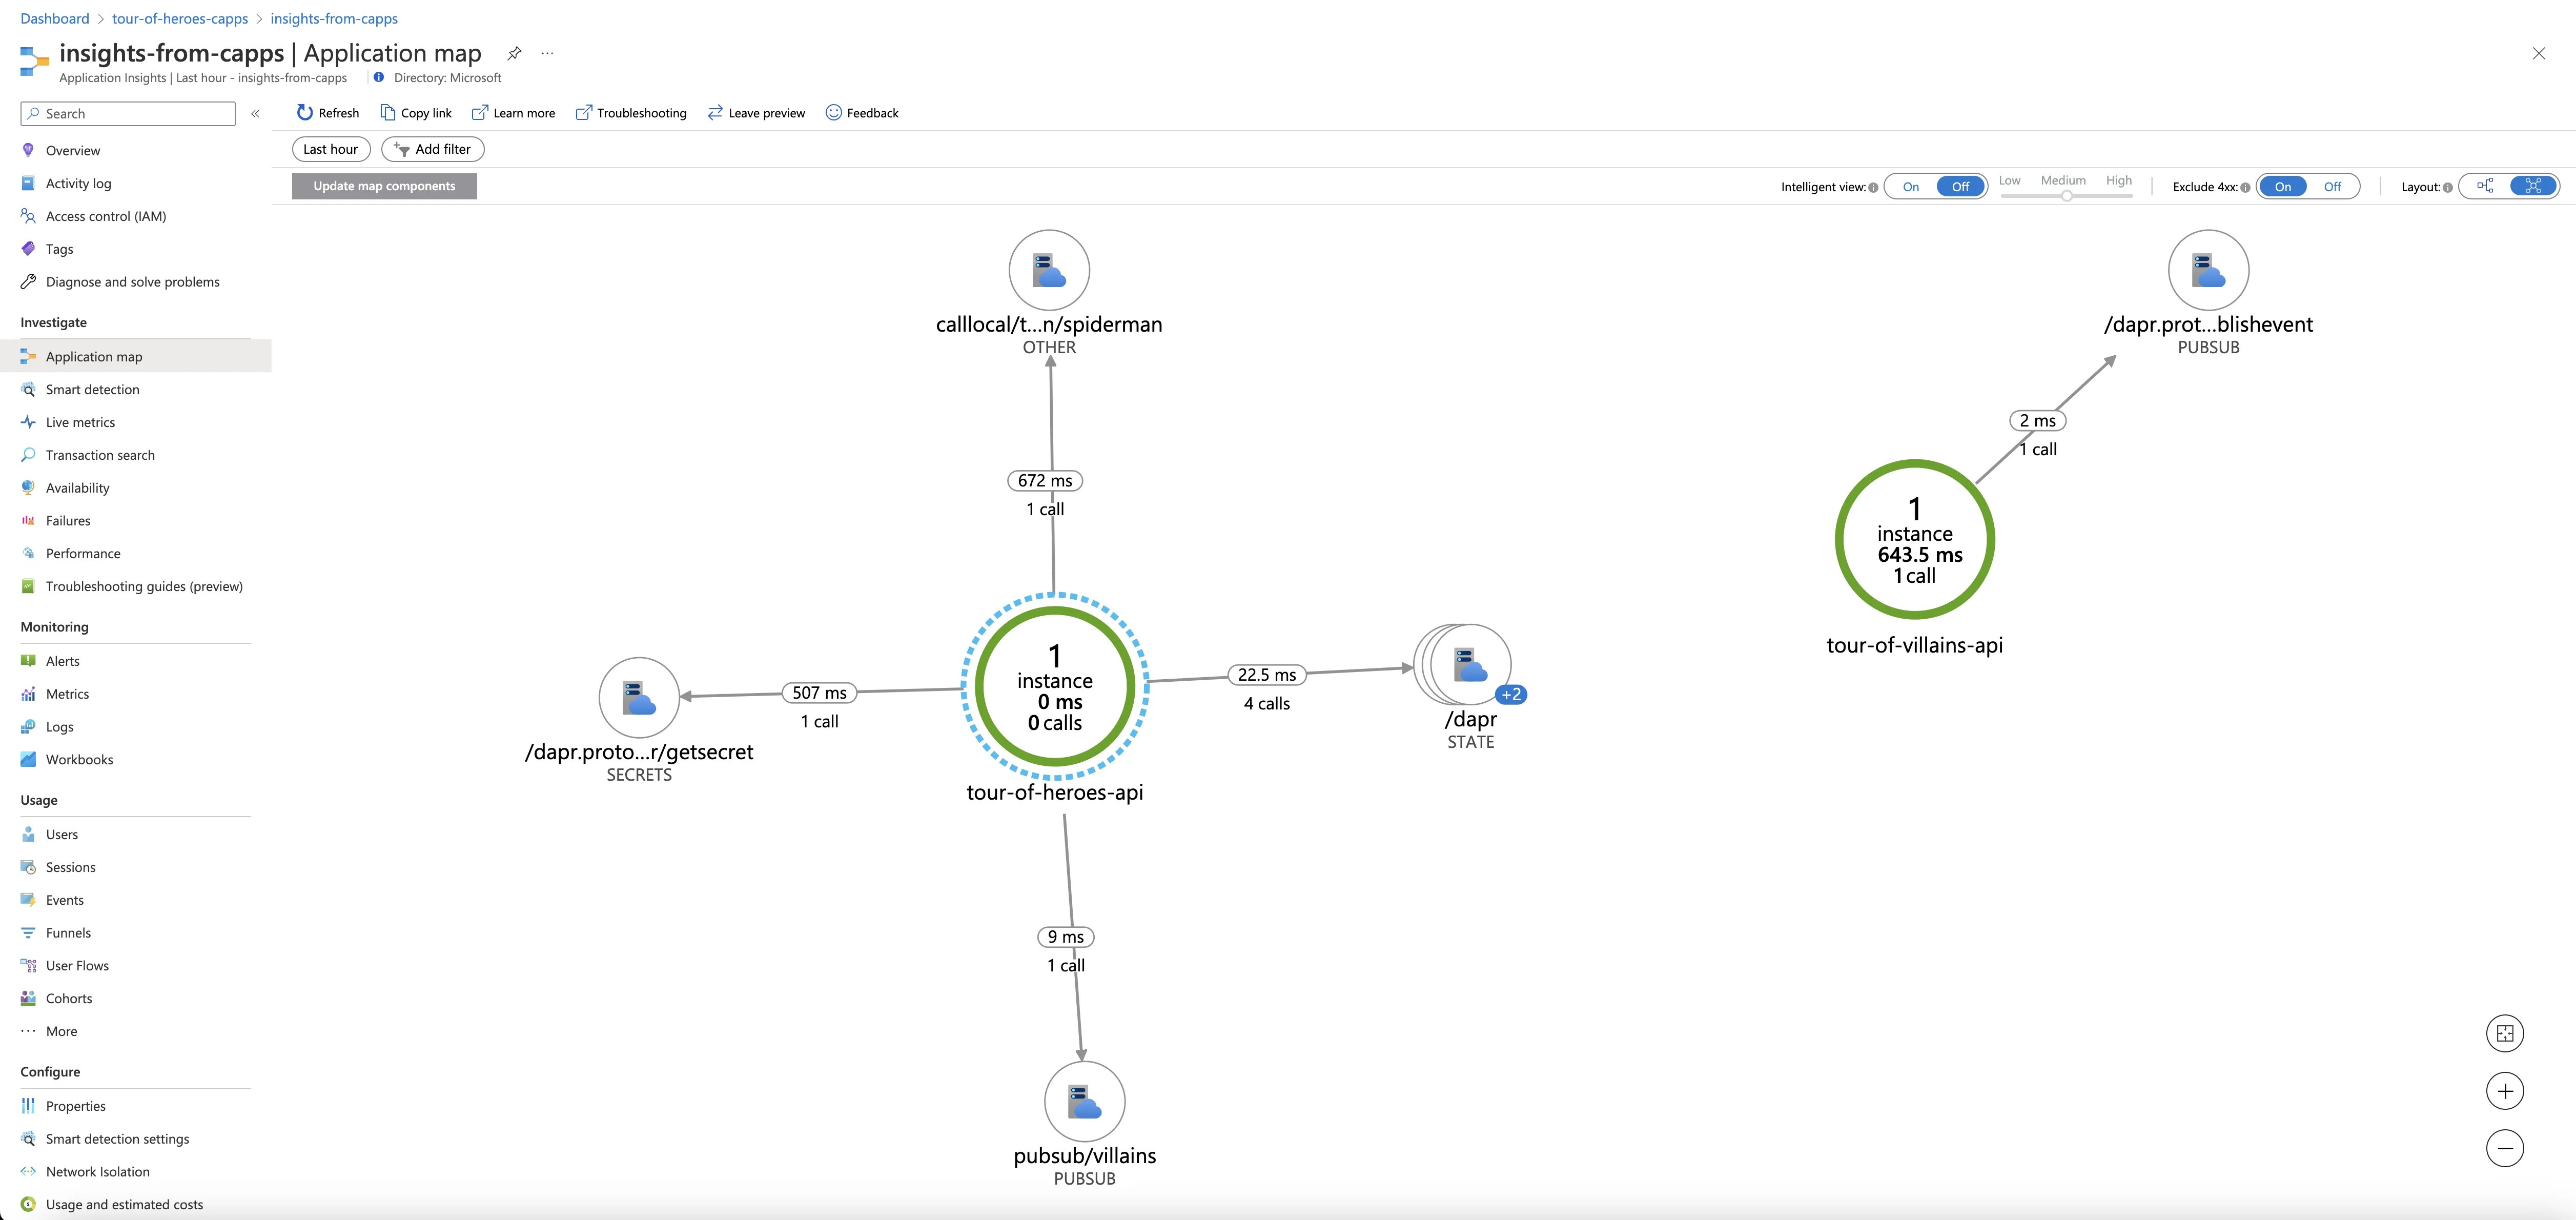Click the Failures chart icon

point(28,521)
